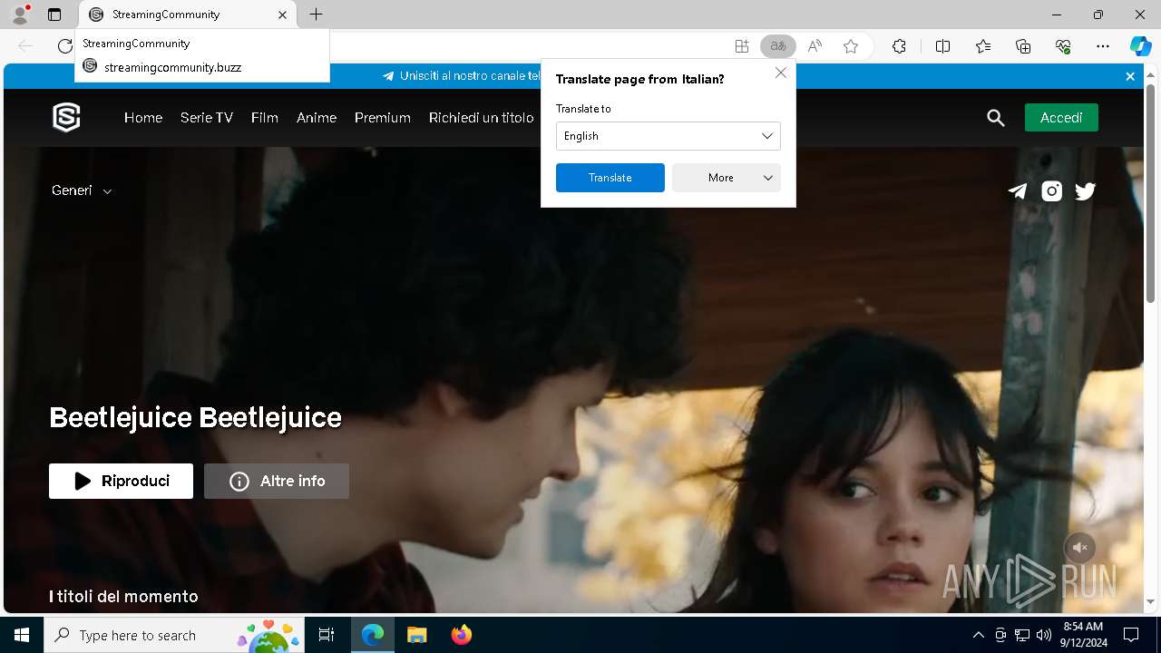
Task: Open Richiedi un titolo page
Action: coord(482,118)
